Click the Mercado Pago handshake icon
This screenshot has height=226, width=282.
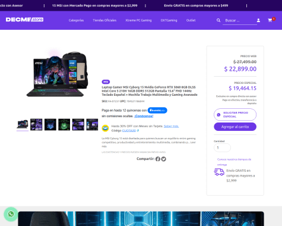click(105, 128)
